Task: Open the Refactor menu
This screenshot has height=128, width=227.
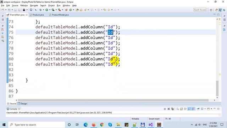Action: pyautogui.click(x=24, y=6)
